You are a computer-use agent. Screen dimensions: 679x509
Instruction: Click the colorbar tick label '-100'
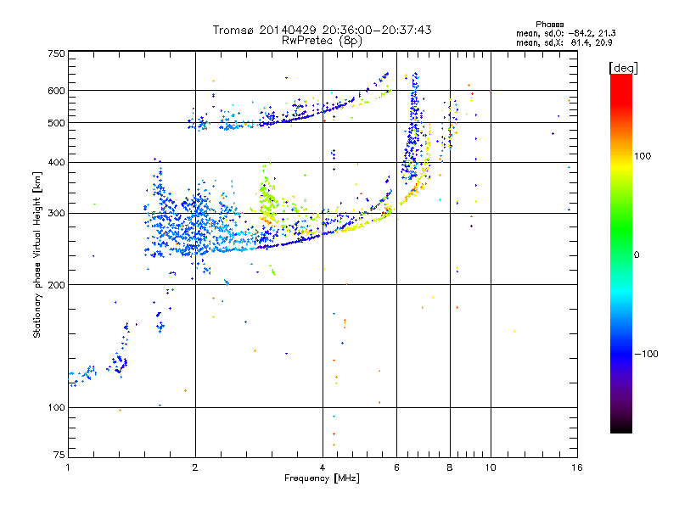tap(647, 354)
